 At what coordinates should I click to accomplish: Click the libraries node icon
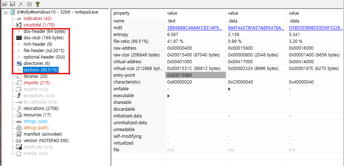tap(19, 76)
